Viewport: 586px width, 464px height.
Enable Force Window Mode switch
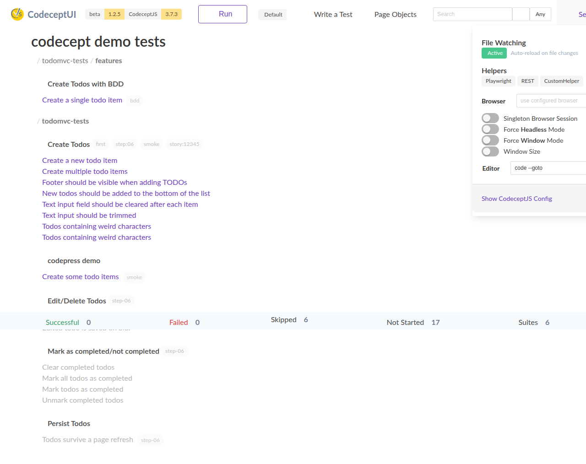(x=490, y=140)
